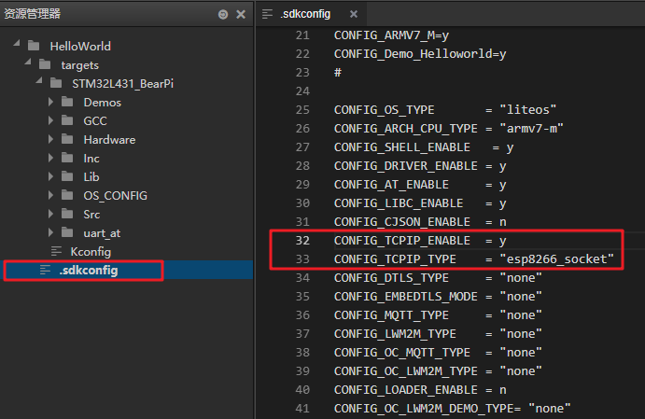Collapse the STM32L431_BearPi folder

(39, 80)
